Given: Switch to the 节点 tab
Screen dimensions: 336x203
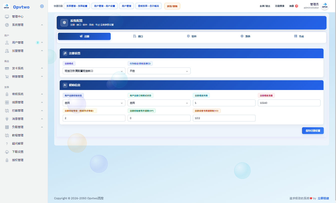Looking at the screenshot, I should [299, 36].
